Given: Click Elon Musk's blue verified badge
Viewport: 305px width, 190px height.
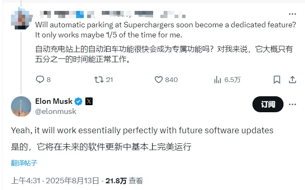Looking at the screenshot, I should (79, 101).
